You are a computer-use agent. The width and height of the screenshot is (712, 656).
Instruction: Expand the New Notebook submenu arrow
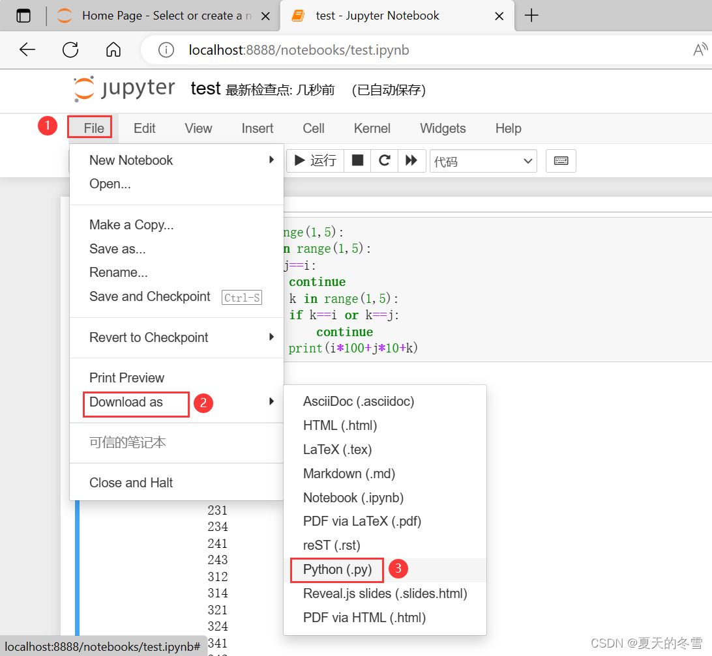tap(271, 160)
